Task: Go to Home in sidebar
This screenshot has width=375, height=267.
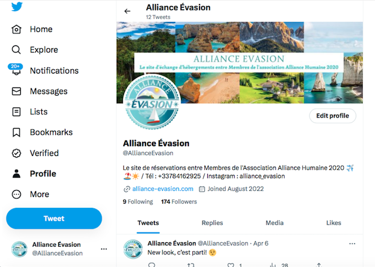Action: coord(40,29)
